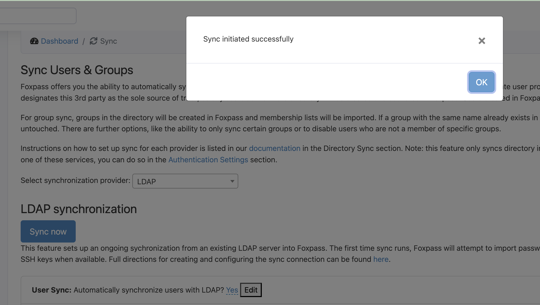Viewport: 540px width, 305px height.
Task: Click the 'Select synchronization provider:' label
Action: coord(75,180)
